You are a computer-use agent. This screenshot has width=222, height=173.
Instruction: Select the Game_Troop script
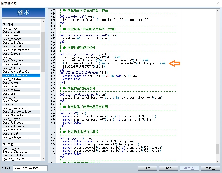(x=22, y=101)
